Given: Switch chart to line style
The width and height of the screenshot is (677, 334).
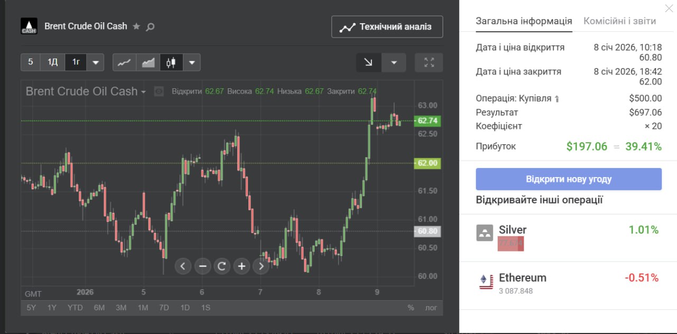Looking at the screenshot, I should pos(124,62).
